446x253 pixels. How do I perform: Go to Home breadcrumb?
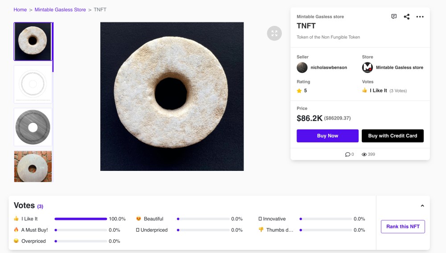[20, 10]
